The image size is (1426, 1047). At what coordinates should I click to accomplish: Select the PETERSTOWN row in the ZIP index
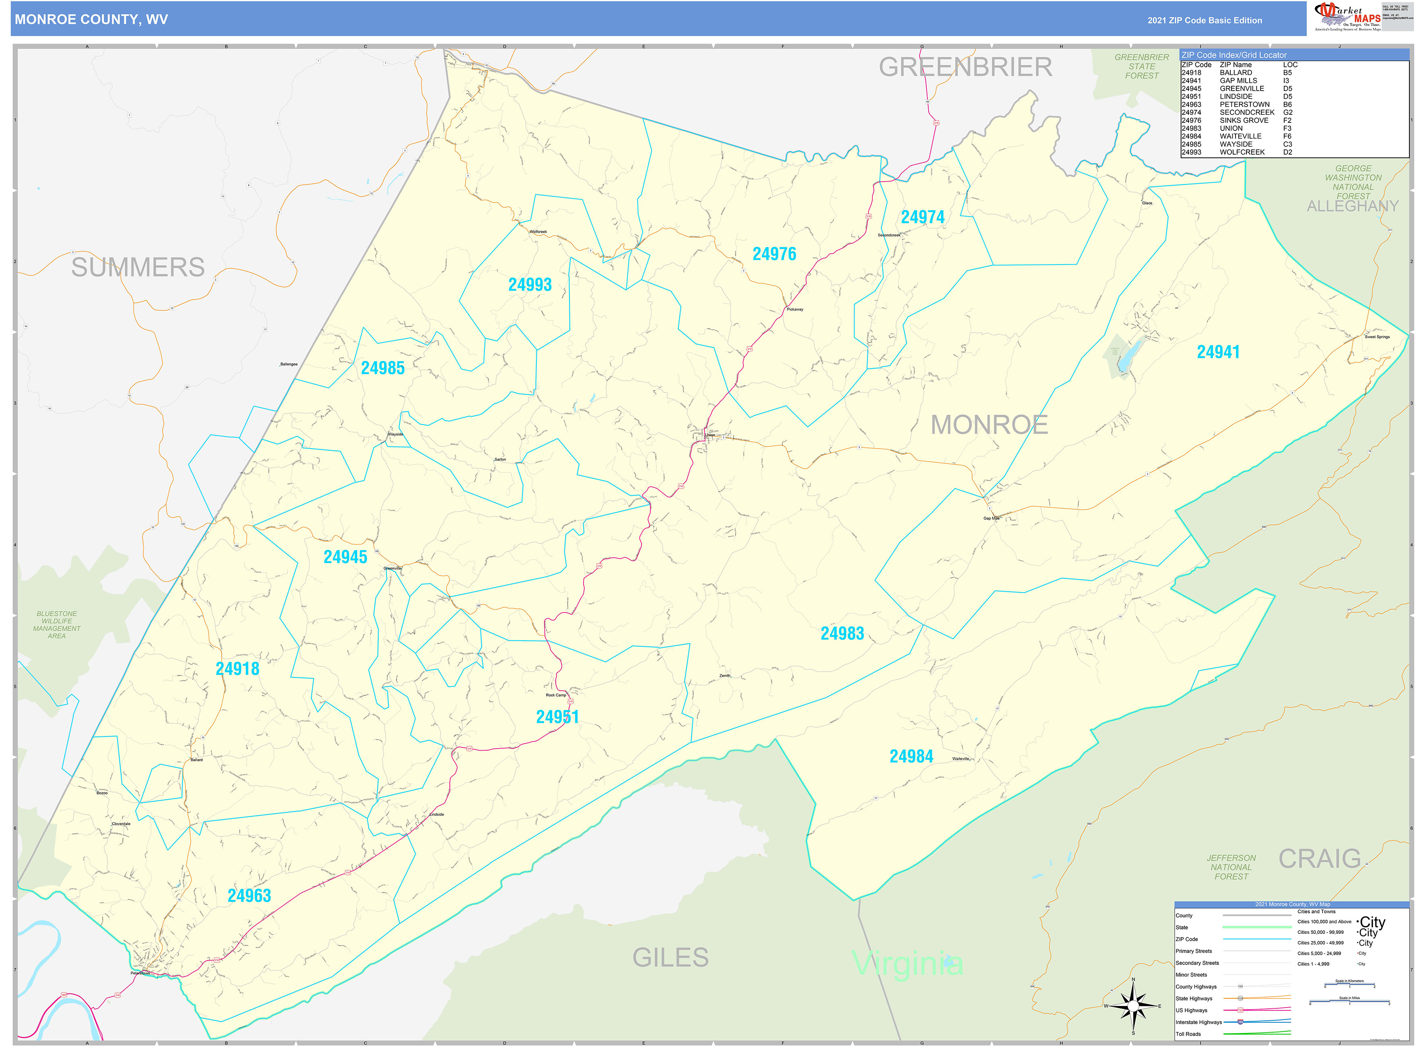pyautogui.click(x=1236, y=105)
